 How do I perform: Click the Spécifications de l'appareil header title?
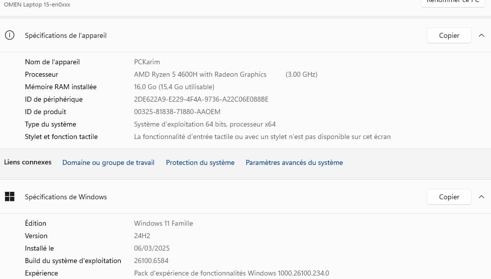(66, 35)
